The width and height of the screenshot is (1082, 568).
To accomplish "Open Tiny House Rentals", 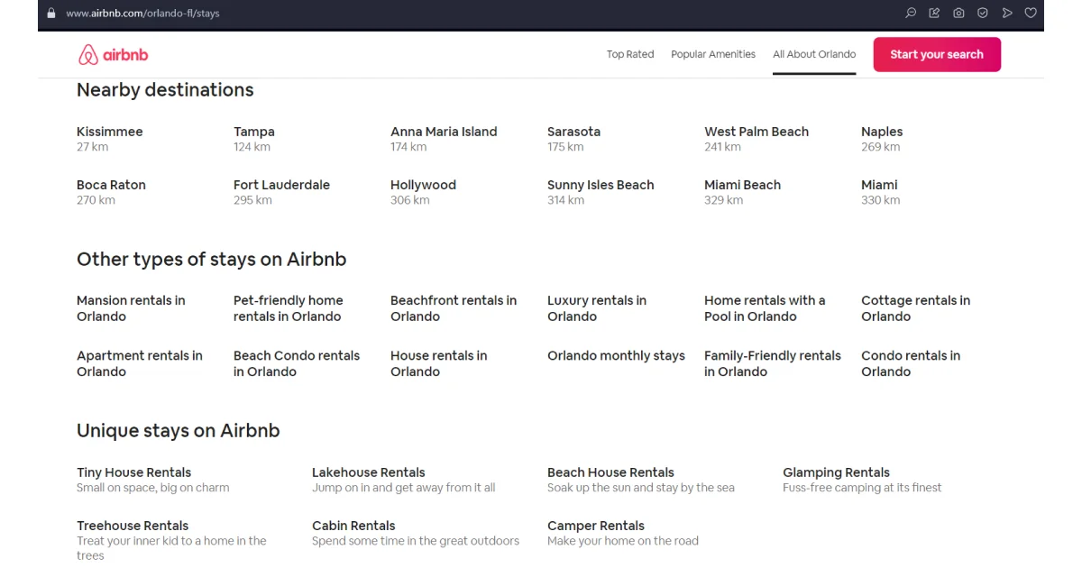I will click(x=152, y=480).
